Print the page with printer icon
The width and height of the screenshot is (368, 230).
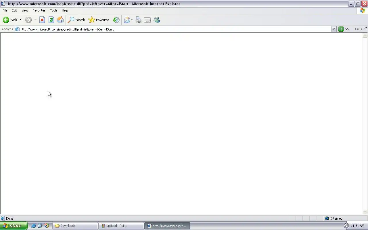(x=138, y=20)
